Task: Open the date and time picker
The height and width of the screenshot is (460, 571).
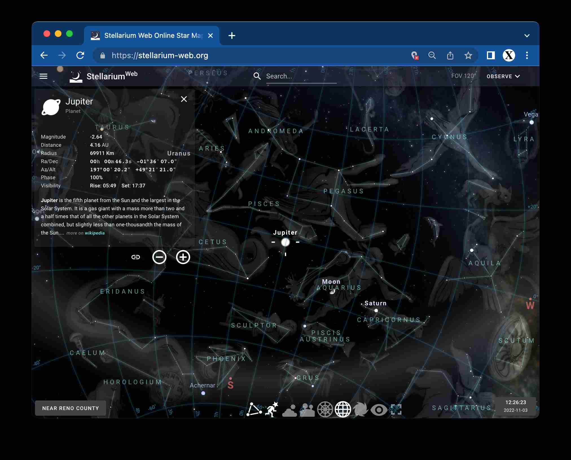Action: coord(515,406)
